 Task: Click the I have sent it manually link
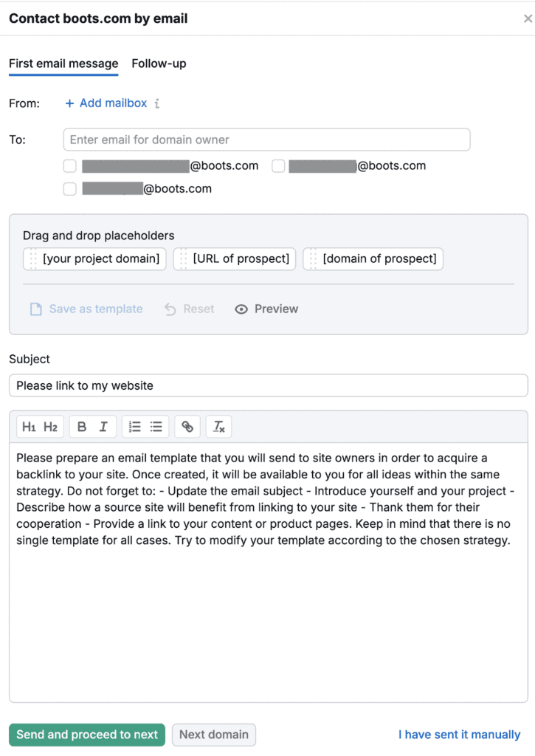point(459,735)
